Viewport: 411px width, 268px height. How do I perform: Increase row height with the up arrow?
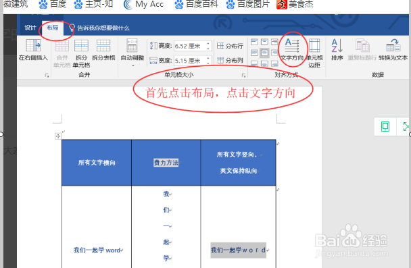(208, 43)
